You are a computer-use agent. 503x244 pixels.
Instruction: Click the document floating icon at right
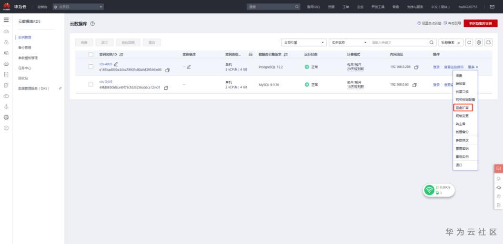tap(499, 205)
